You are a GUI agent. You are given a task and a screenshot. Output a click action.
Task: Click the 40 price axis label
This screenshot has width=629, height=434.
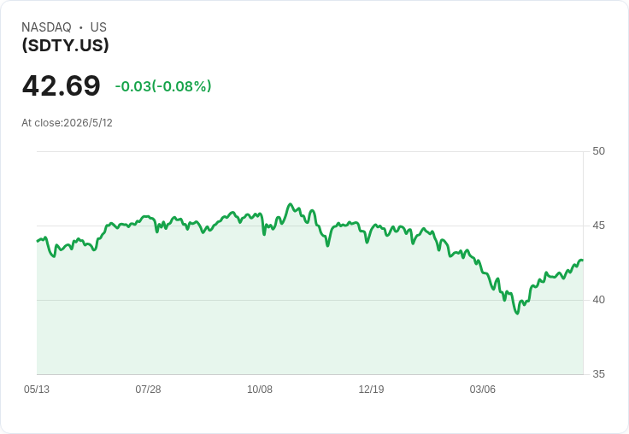pos(598,300)
